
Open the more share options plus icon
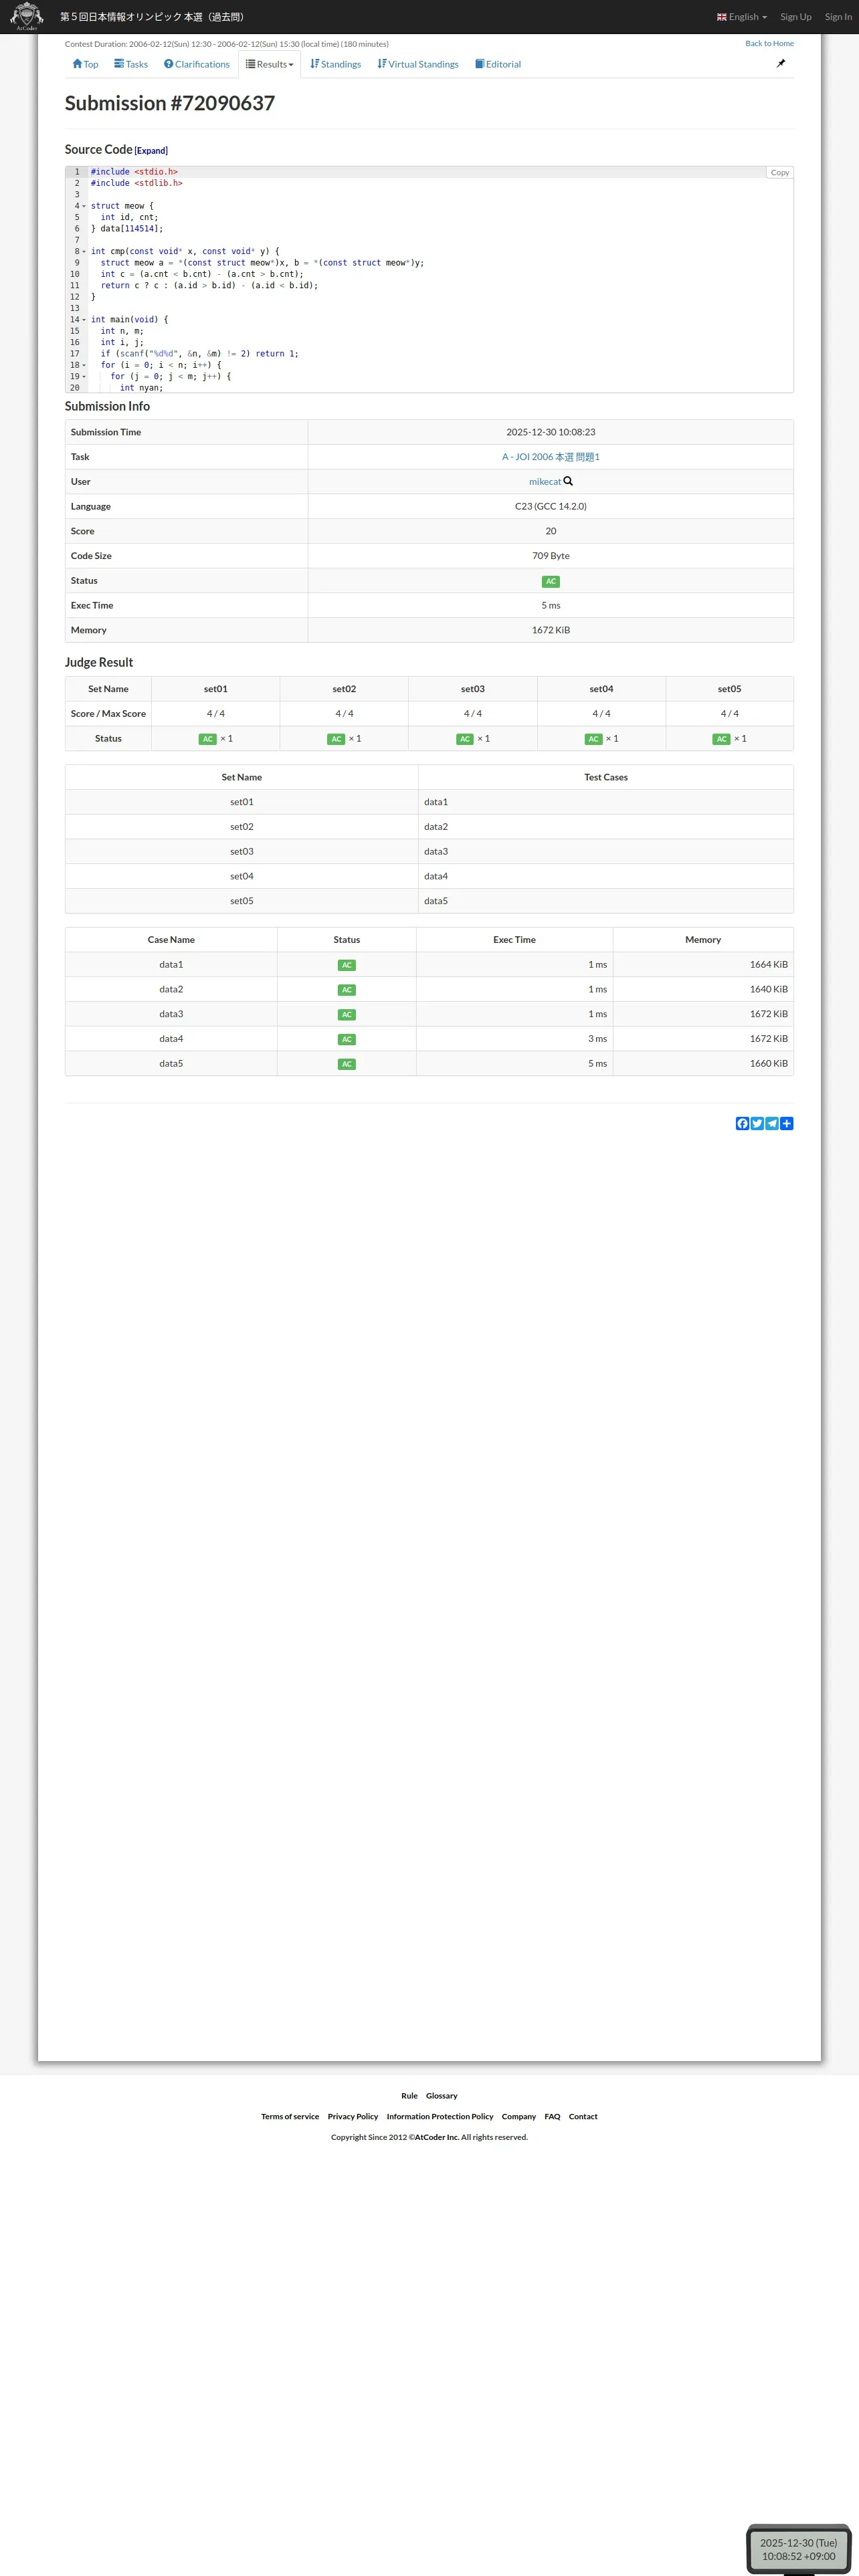point(787,1124)
